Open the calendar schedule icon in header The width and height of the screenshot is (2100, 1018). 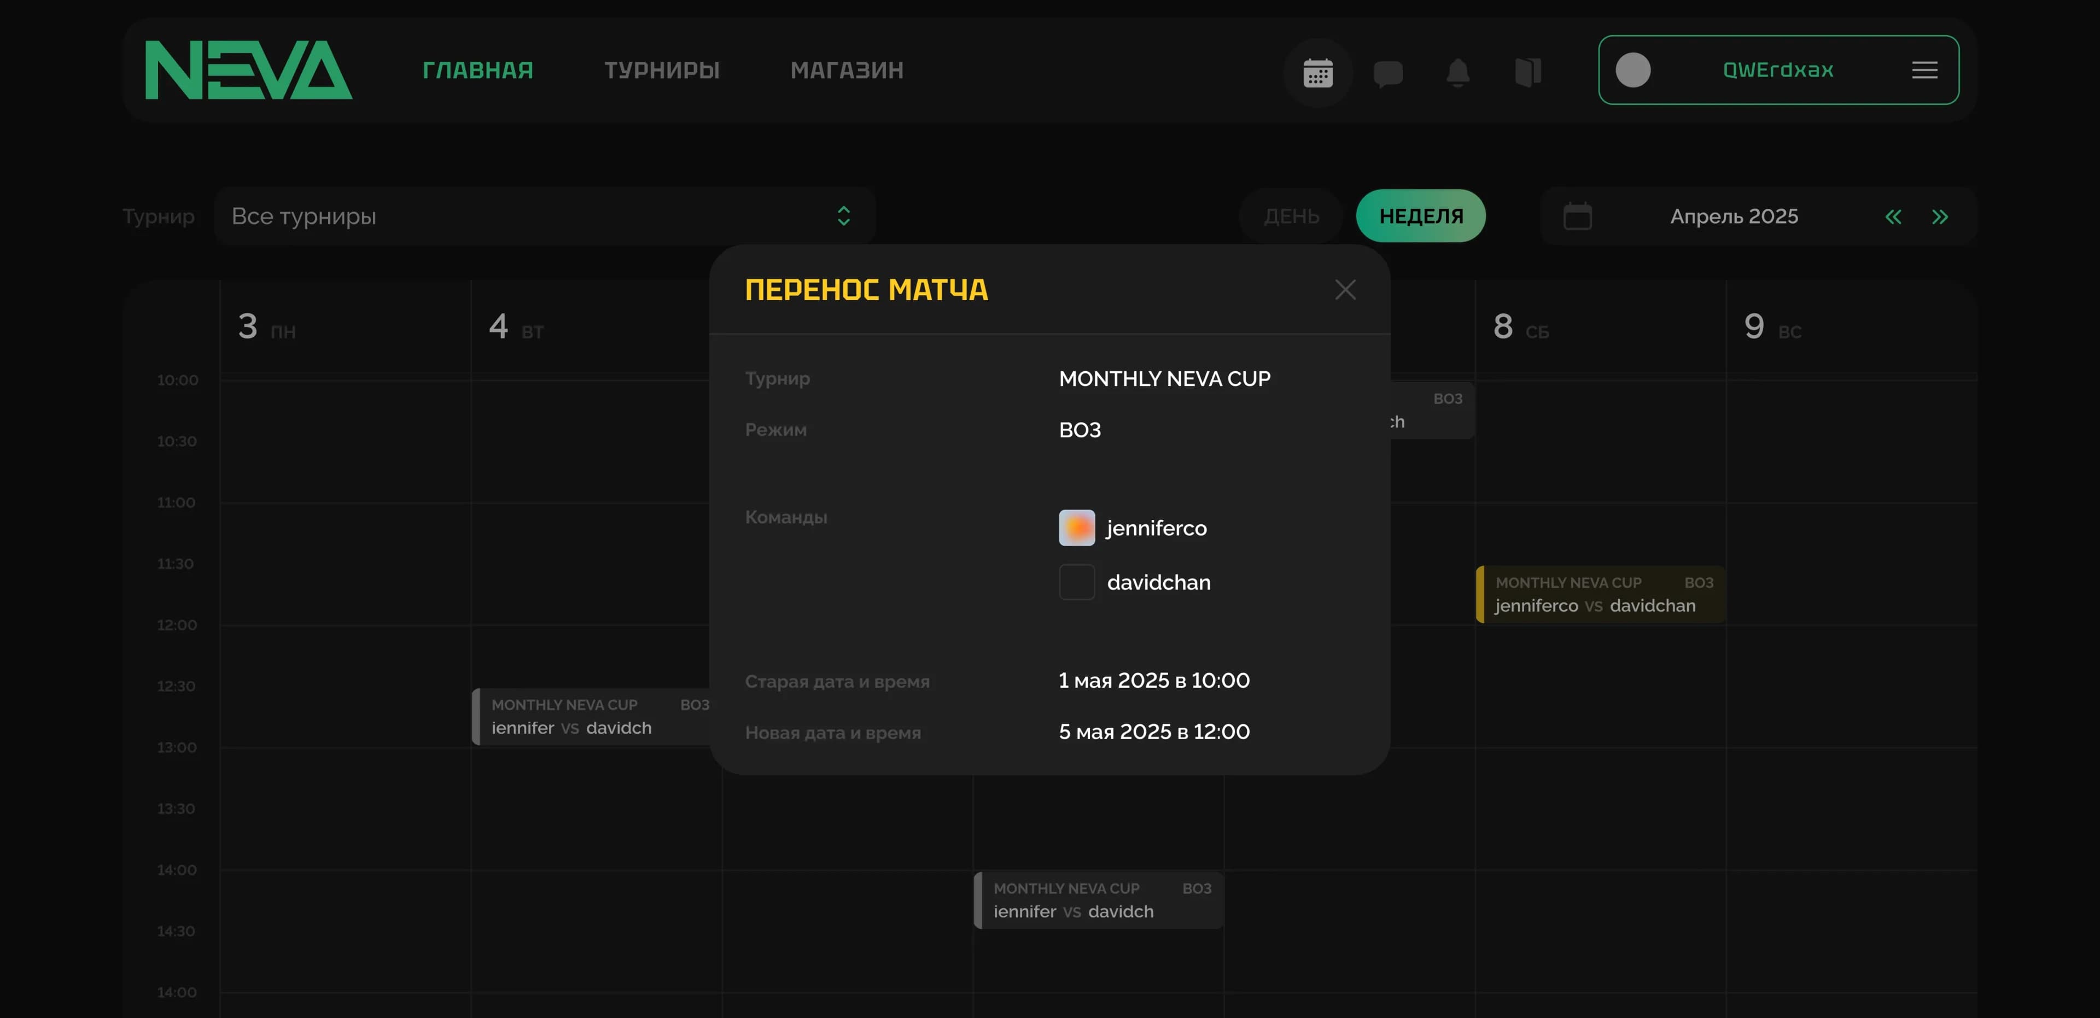1317,73
